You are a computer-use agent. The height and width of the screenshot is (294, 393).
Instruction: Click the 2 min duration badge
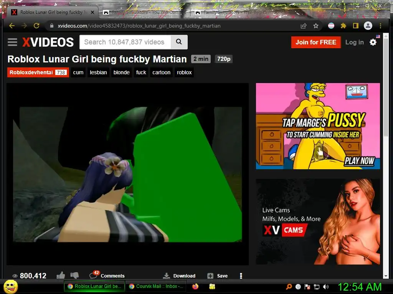(201, 59)
